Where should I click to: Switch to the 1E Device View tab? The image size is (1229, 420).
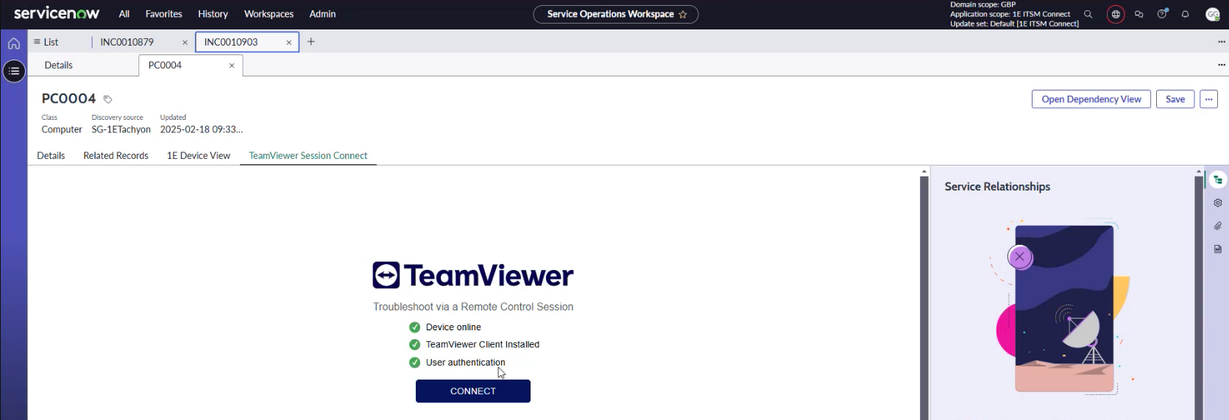coord(198,155)
